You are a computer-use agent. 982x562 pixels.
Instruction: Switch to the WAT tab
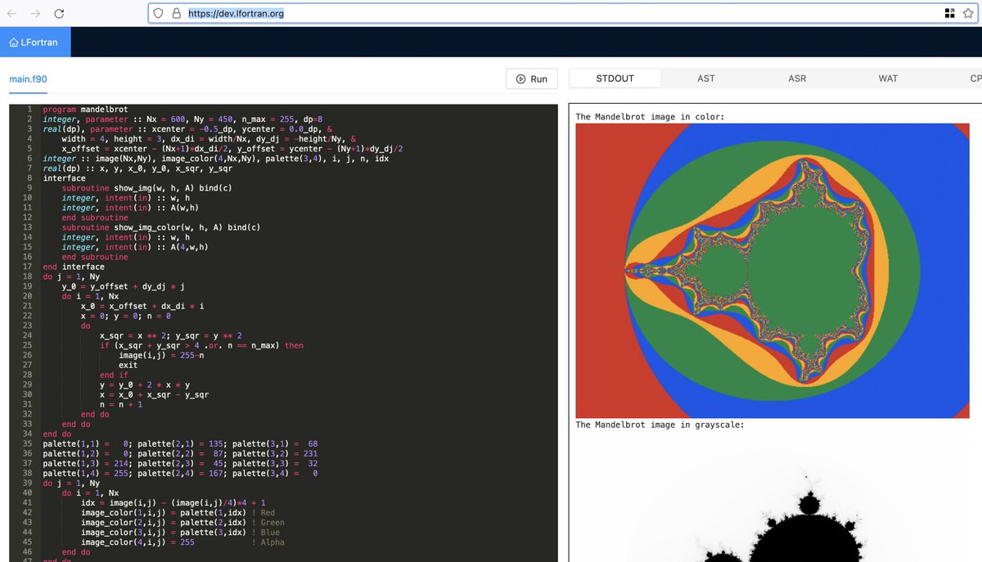888,79
